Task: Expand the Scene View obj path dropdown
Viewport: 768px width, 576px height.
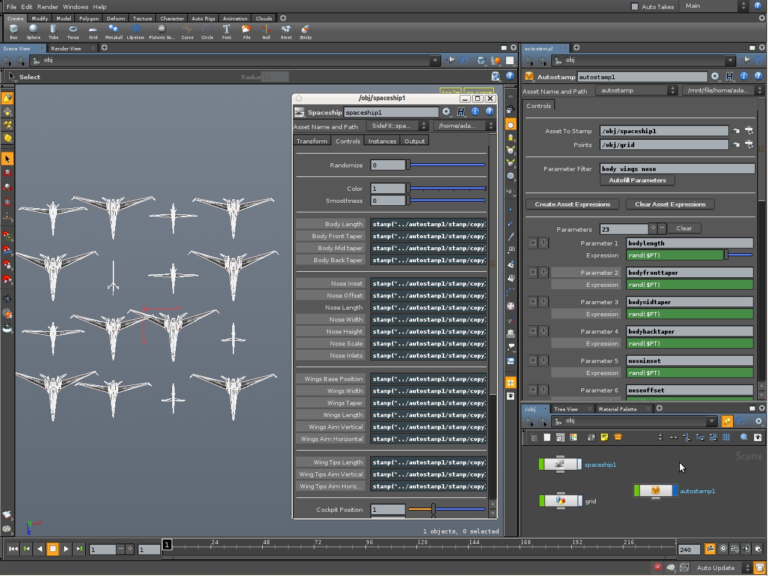Action: pos(435,61)
